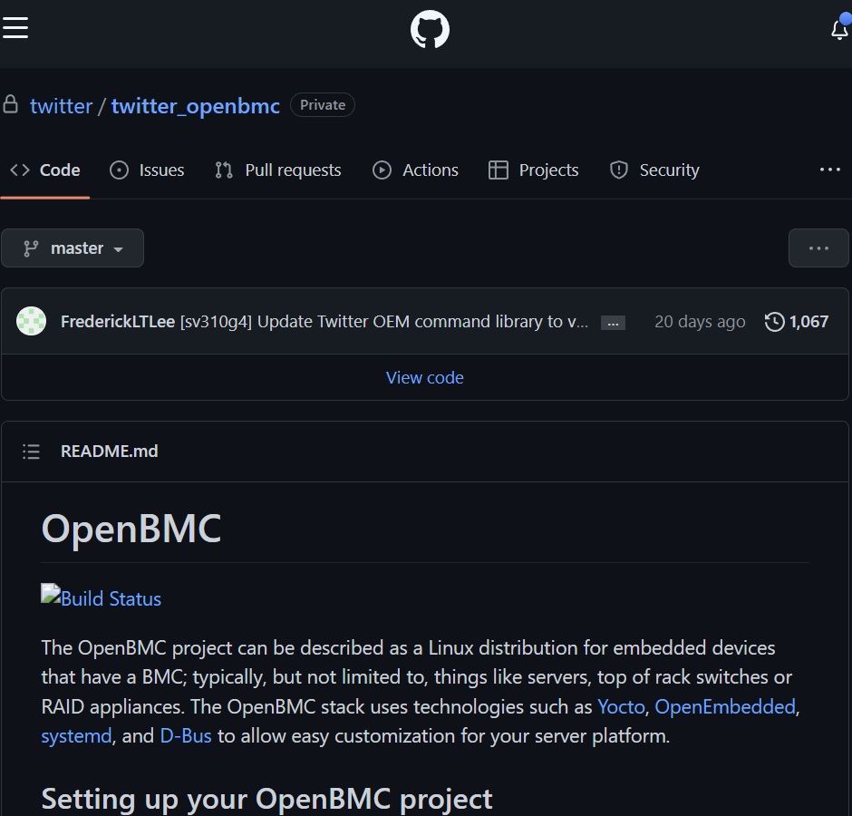The width and height of the screenshot is (852, 816).
Task: Open the notifications bell
Action: [x=840, y=29]
